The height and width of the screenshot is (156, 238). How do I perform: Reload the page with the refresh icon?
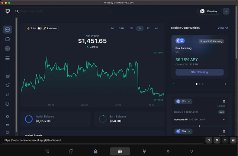point(209,140)
